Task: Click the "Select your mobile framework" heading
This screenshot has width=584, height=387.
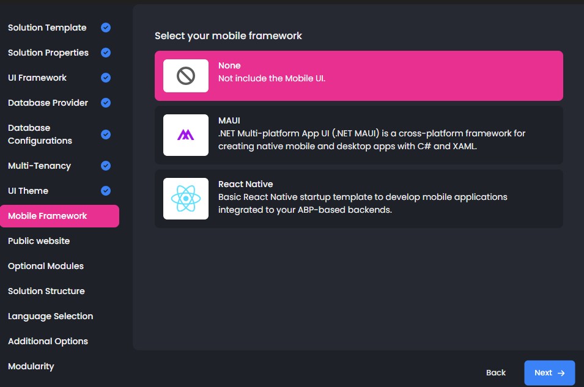Action: (228, 35)
